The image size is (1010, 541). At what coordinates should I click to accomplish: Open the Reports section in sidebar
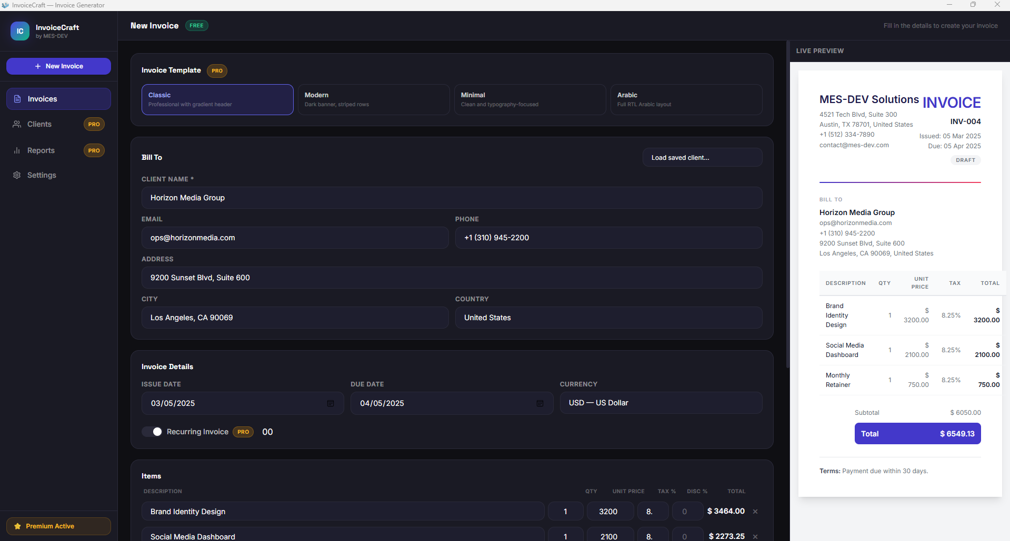[x=58, y=150]
